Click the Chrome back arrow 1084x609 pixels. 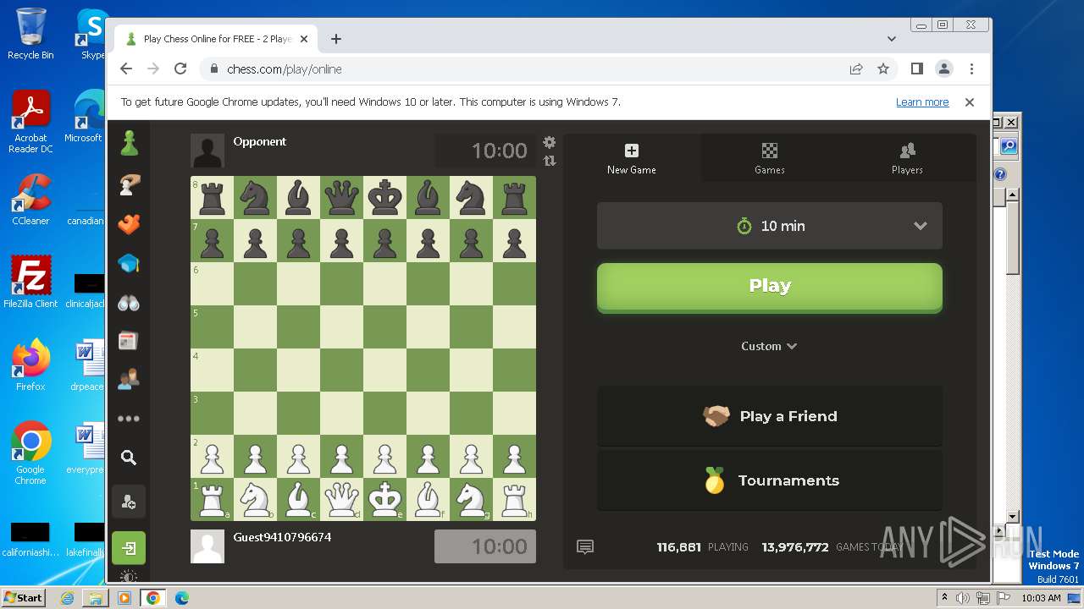(126, 69)
